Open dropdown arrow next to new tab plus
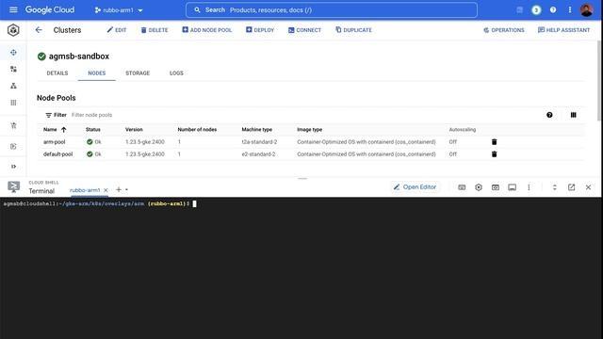Image resolution: width=603 pixels, height=339 pixels. point(126,190)
